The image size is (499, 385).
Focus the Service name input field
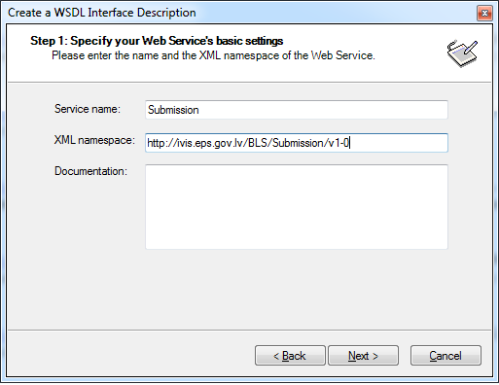coord(297,110)
